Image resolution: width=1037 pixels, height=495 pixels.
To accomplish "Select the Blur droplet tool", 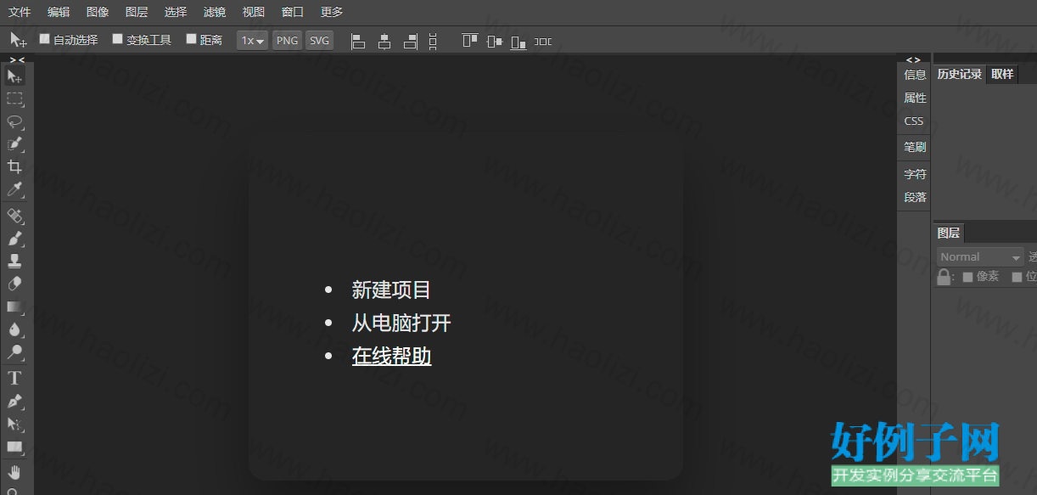I will point(14,329).
